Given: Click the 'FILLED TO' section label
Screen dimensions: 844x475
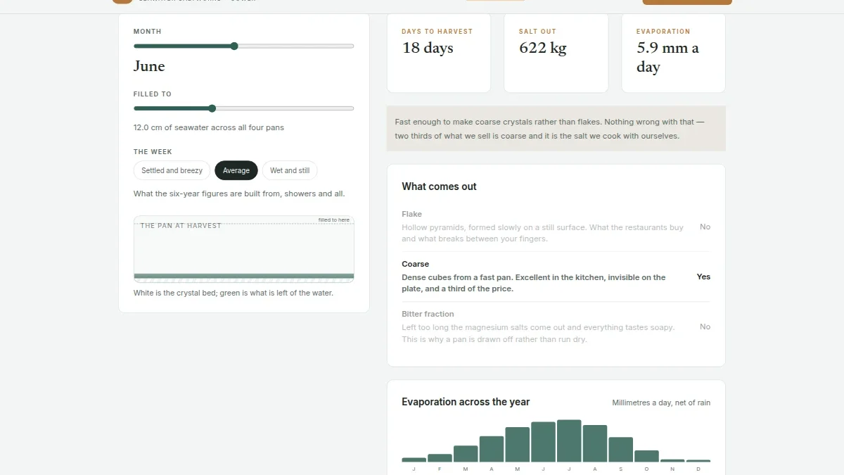Looking at the screenshot, I should [x=153, y=94].
